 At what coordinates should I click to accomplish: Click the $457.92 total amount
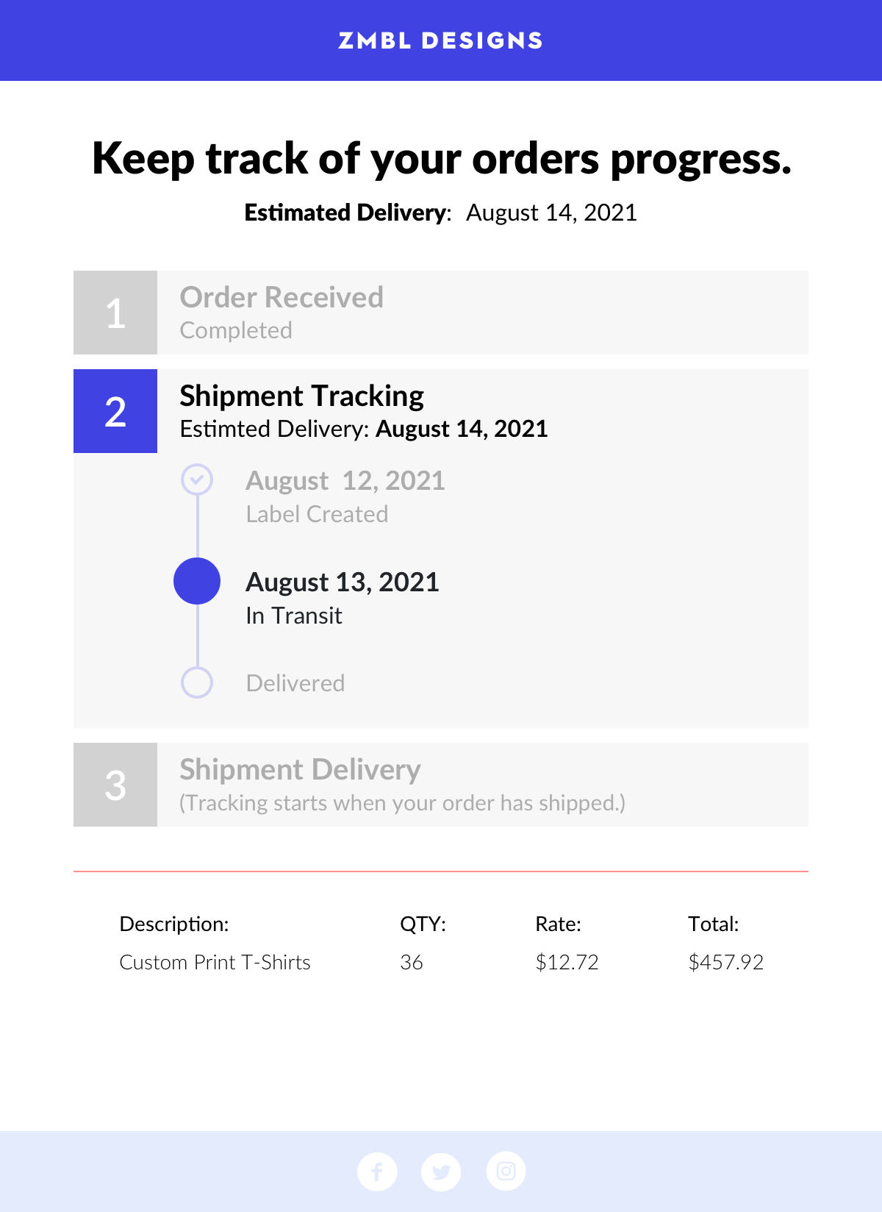726,962
